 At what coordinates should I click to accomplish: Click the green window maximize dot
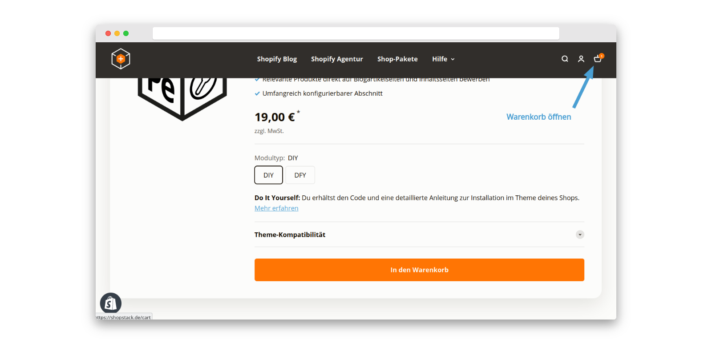(x=126, y=33)
